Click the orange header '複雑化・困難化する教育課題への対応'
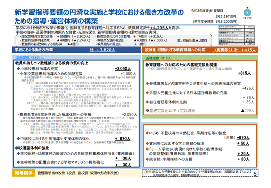The height and width of the screenshot is (188, 271). point(175,50)
